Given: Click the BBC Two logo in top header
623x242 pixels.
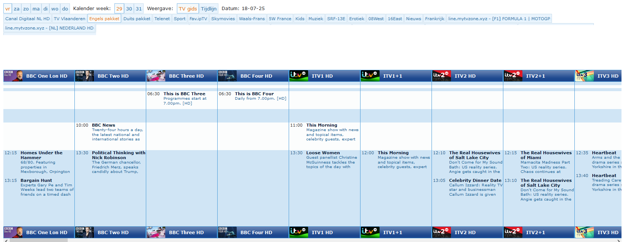Looking at the screenshot, I should pos(85,76).
